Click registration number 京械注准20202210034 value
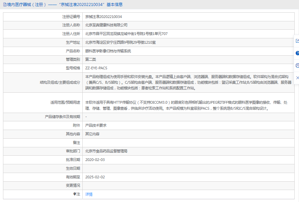The width and height of the screenshot is (299, 202). (x=103, y=17)
